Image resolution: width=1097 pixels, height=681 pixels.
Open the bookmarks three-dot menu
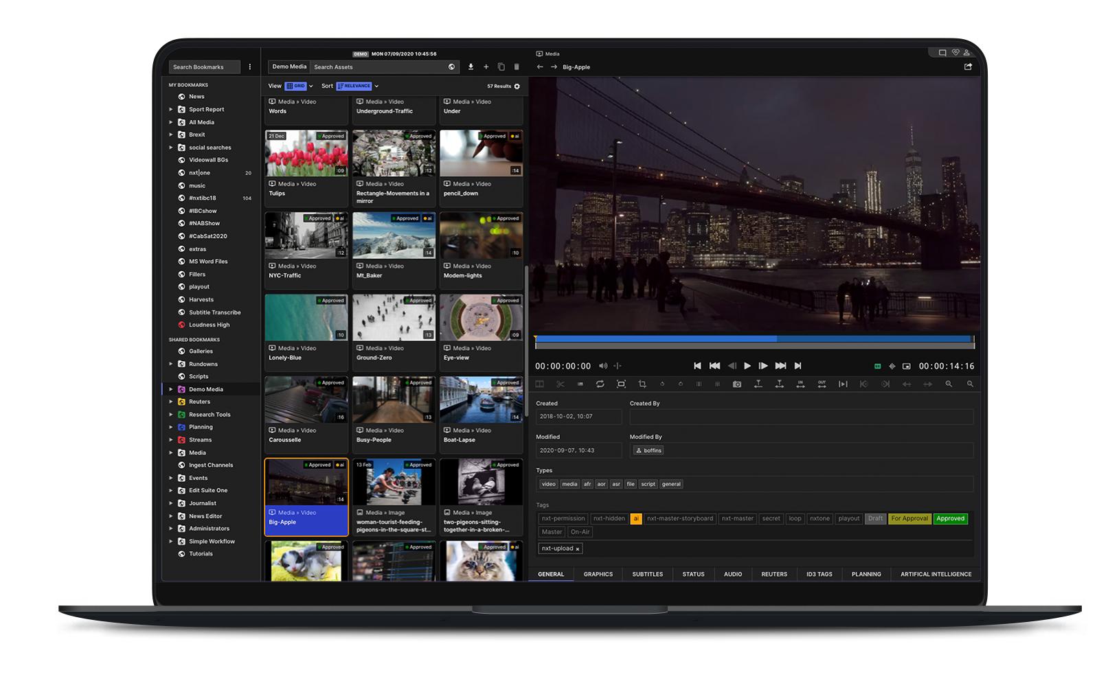coord(250,67)
